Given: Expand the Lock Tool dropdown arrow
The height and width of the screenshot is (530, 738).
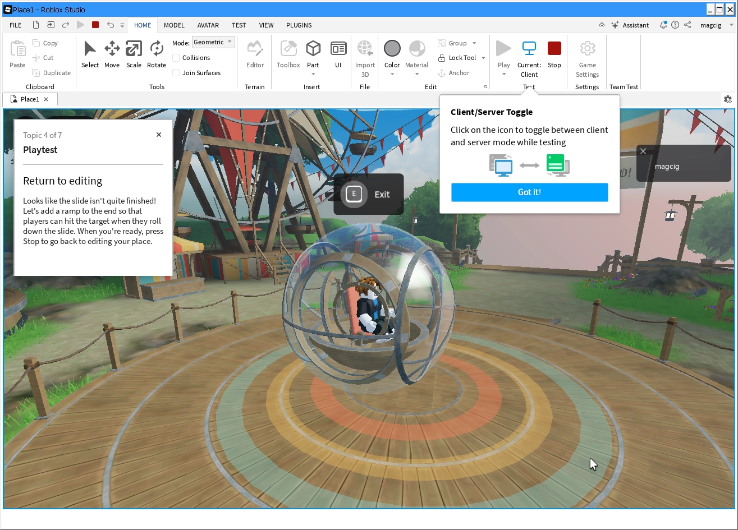Looking at the screenshot, I should (483, 58).
